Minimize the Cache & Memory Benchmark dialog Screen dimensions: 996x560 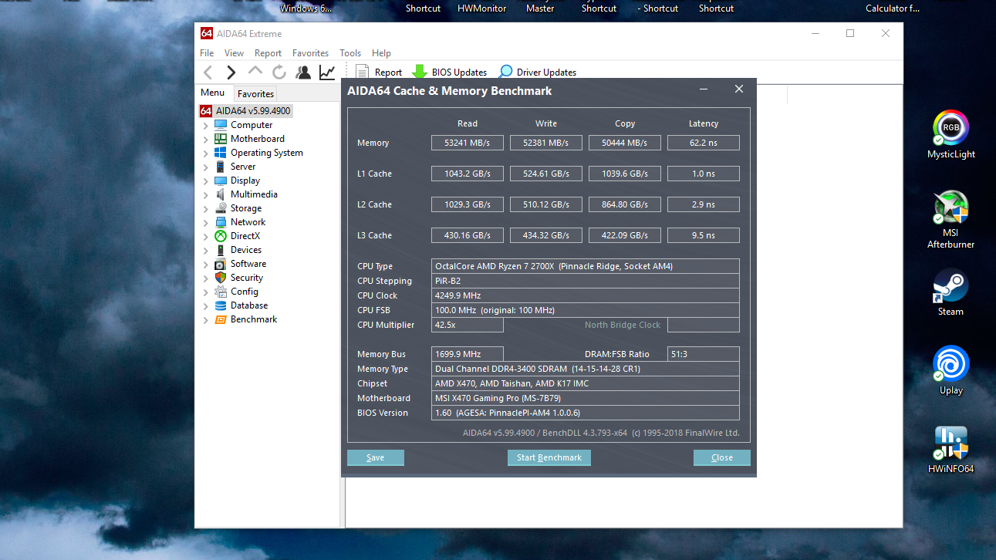[704, 89]
